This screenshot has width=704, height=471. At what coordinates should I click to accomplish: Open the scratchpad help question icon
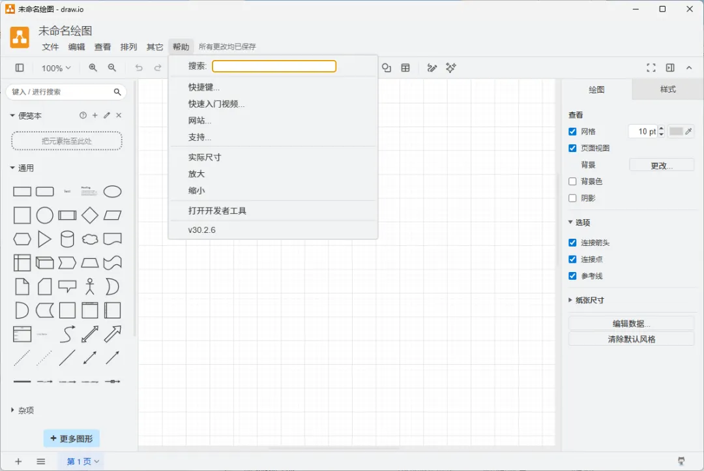83,115
